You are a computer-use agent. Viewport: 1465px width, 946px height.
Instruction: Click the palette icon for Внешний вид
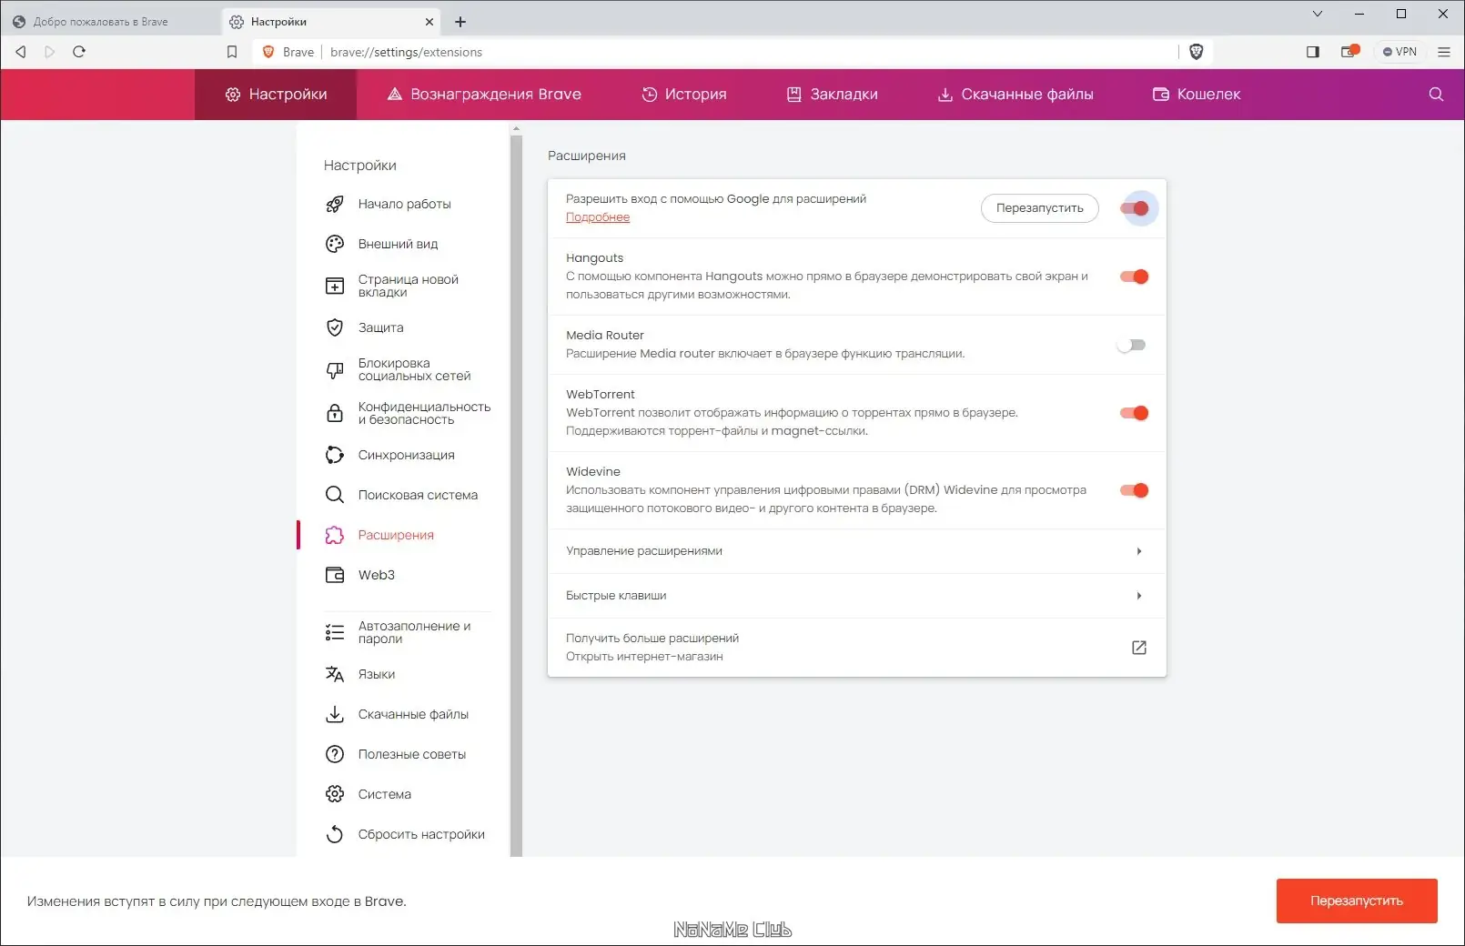tap(335, 244)
